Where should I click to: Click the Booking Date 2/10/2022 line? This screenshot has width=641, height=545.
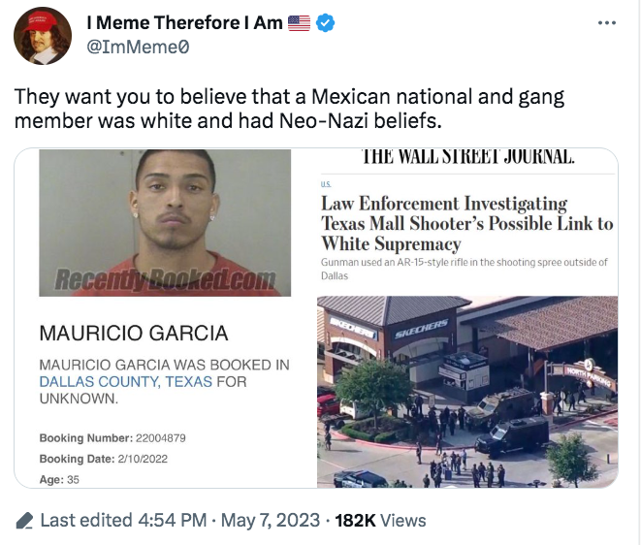point(104,459)
